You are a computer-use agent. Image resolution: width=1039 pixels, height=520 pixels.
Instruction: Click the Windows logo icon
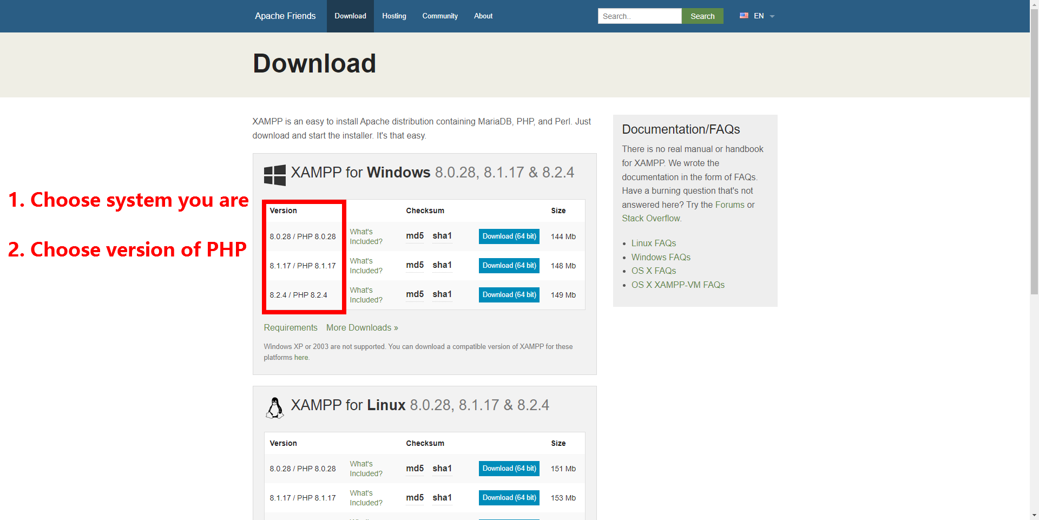click(275, 175)
